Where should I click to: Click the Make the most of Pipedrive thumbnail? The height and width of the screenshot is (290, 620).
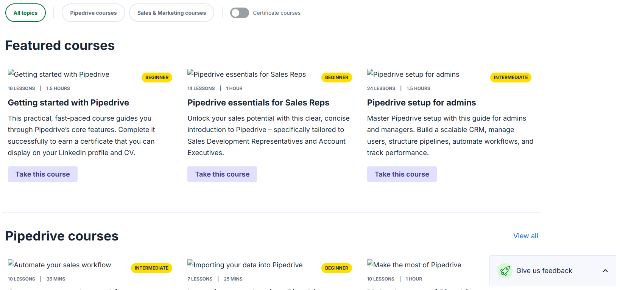(x=414, y=265)
